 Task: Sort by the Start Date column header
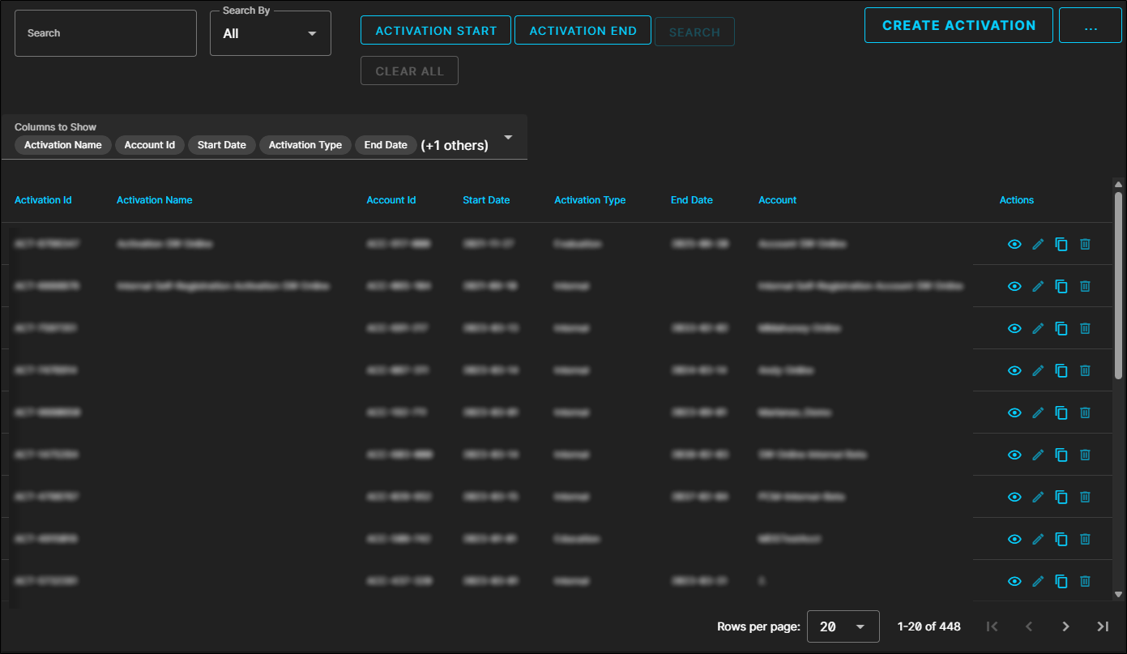pyautogui.click(x=486, y=200)
